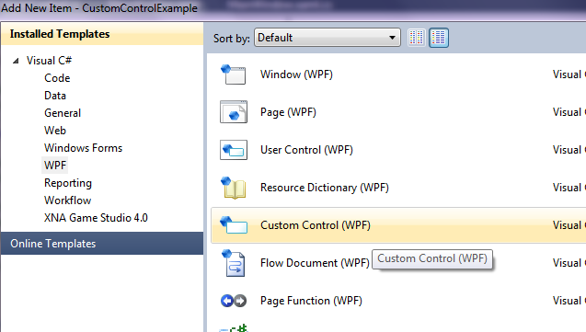Viewport: 586px width, 332px height.
Task: Click the Resource Dictionary book icon
Action: click(234, 188)
